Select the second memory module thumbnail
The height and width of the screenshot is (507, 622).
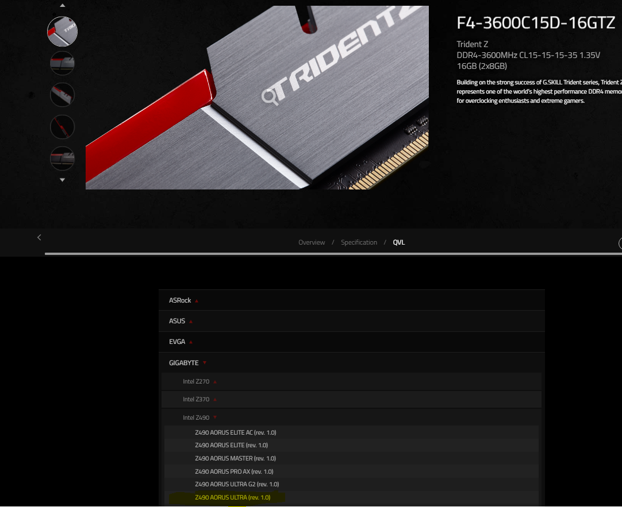click(62, 63)
